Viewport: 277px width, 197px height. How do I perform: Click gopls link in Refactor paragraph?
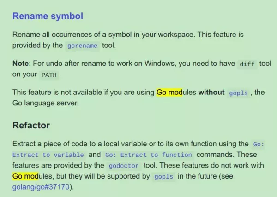tap(163, 176)
